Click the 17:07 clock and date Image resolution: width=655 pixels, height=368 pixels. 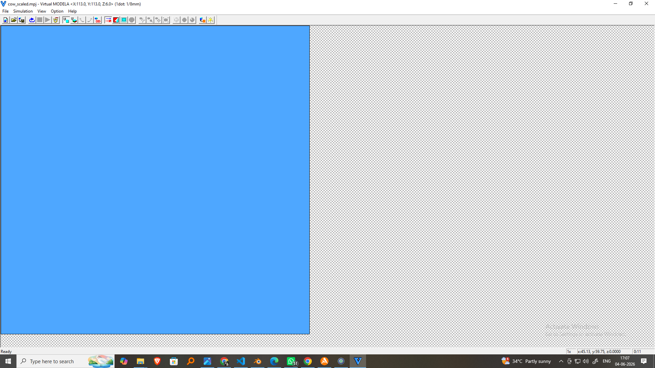tap(625, 361)
